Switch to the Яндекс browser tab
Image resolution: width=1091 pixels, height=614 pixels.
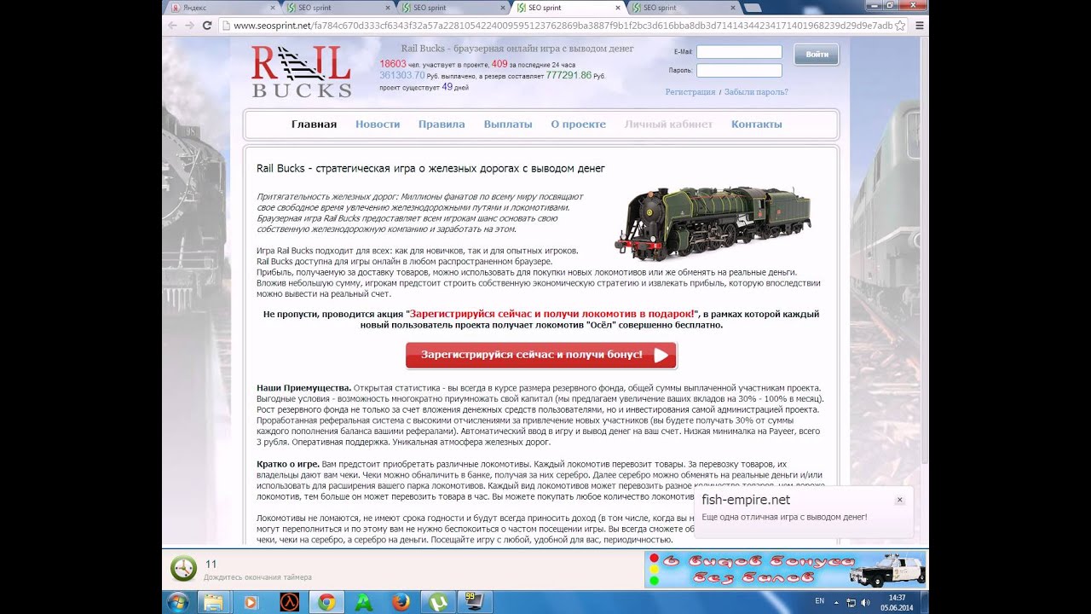[222, 8]
